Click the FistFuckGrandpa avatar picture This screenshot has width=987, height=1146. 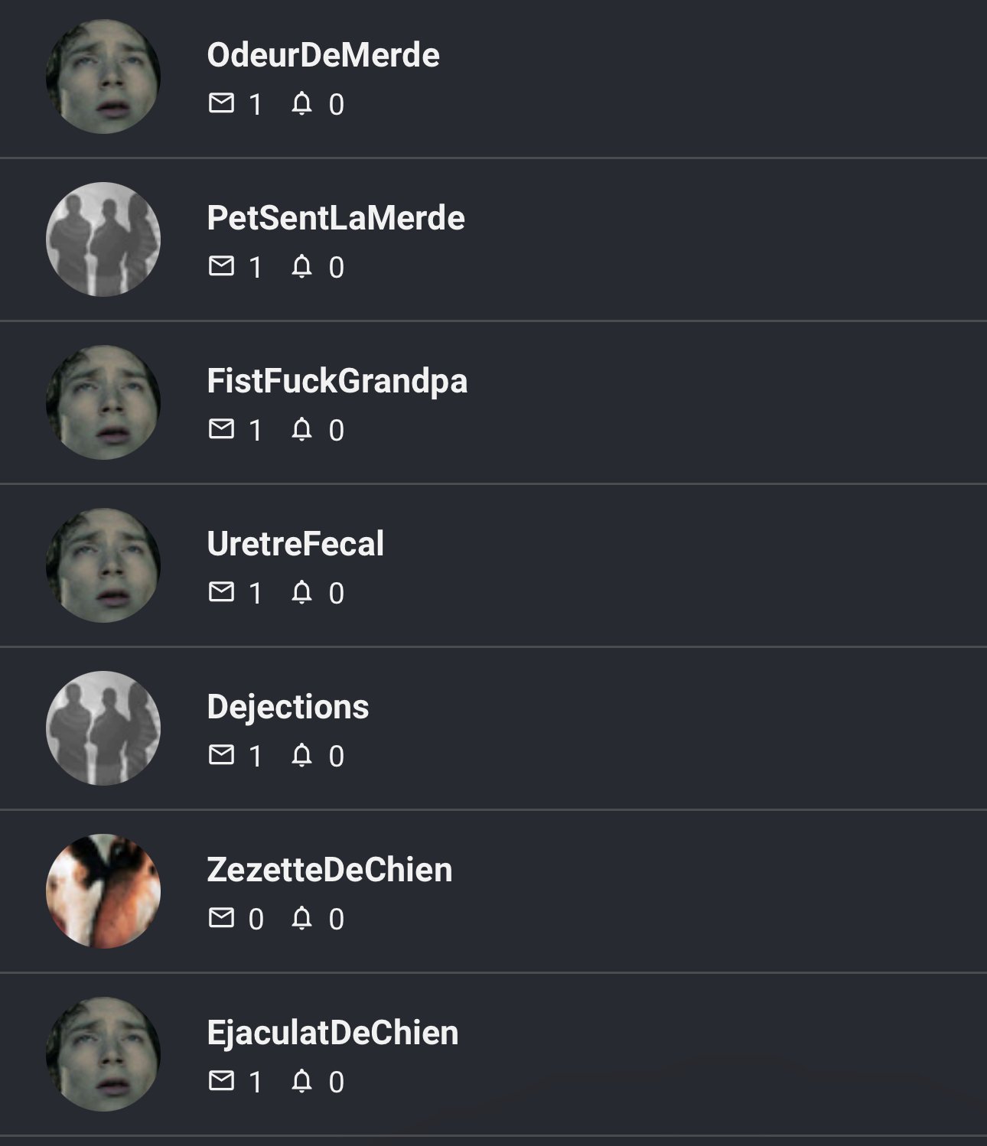(103, 402)
